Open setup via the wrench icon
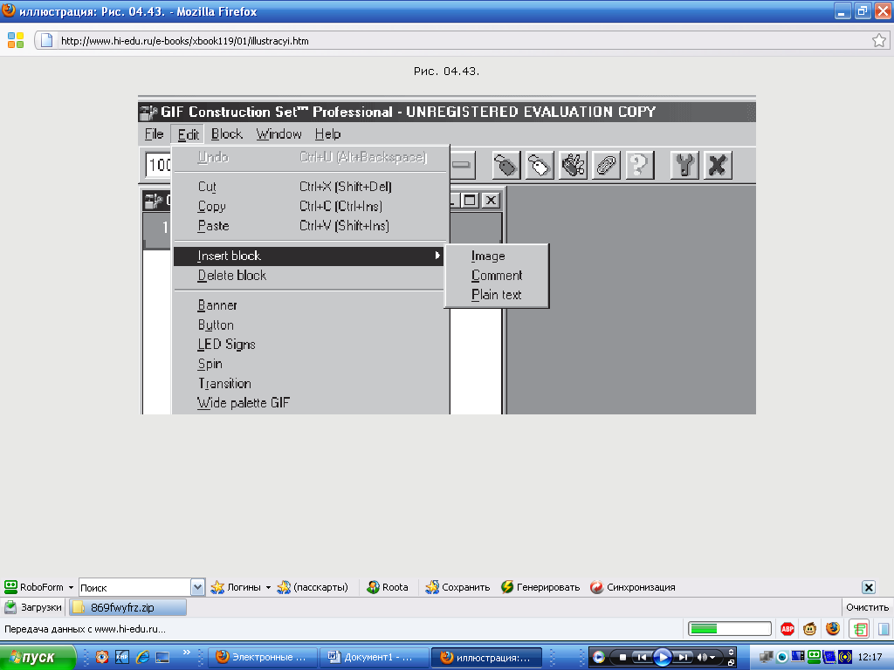This screenshot has width=894, height=670. [684, 165]
